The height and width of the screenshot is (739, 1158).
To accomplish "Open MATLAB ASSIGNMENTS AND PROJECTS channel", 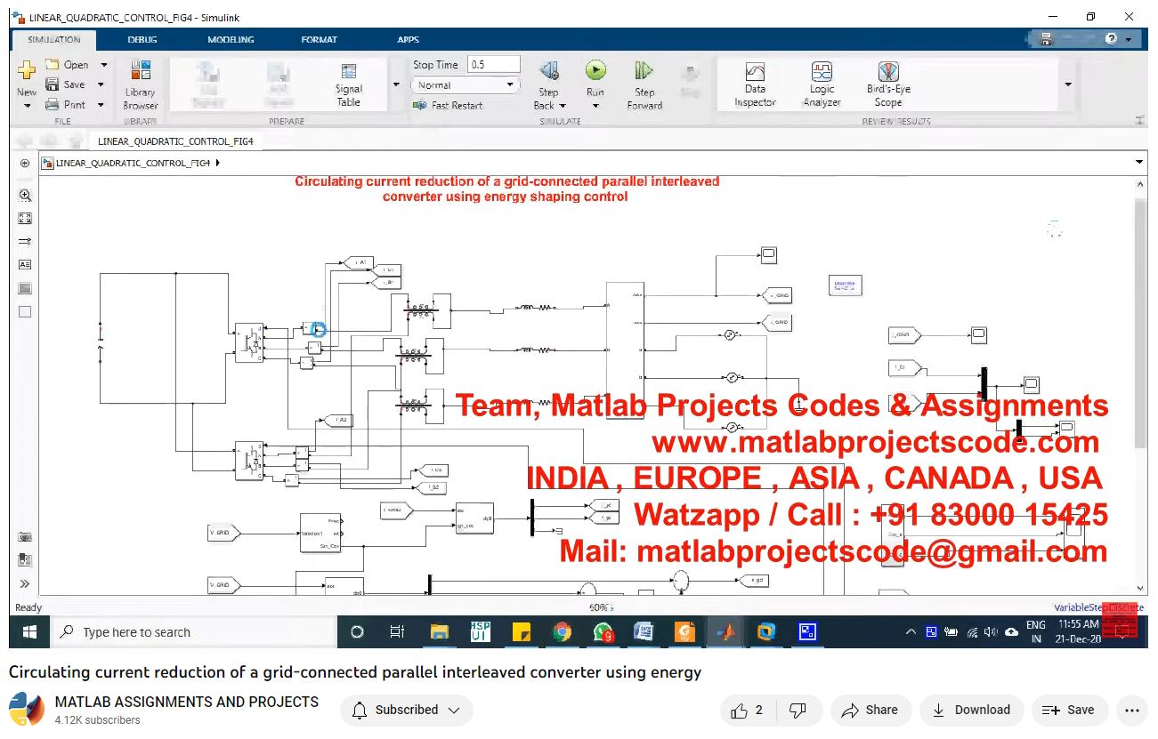I will tap(187, 702).
